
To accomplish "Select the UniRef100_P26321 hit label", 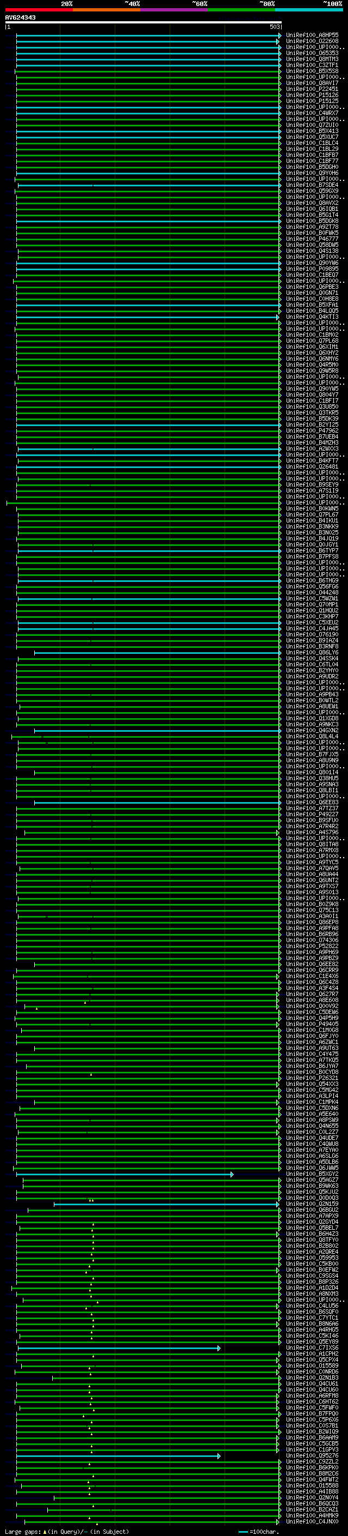I will pos(312,1078).
